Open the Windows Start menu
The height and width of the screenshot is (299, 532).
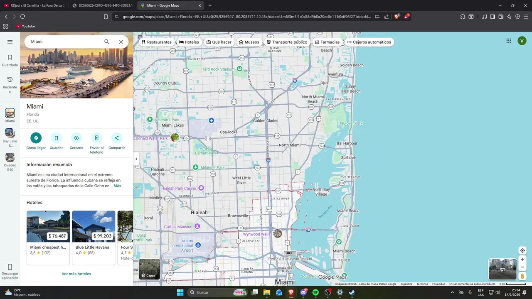pyautogui.click(x=180, y=292)
